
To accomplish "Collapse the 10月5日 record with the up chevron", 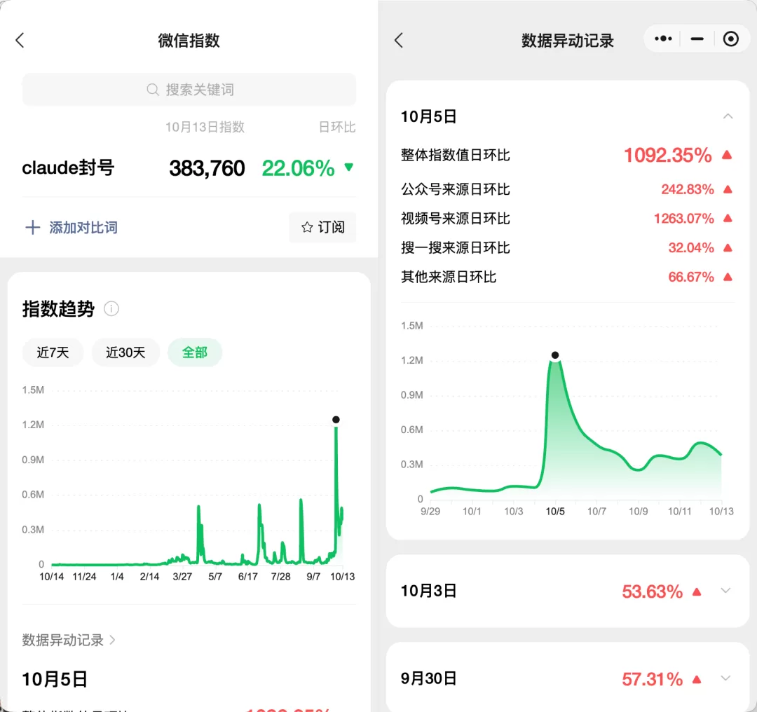I will point(728,116).
